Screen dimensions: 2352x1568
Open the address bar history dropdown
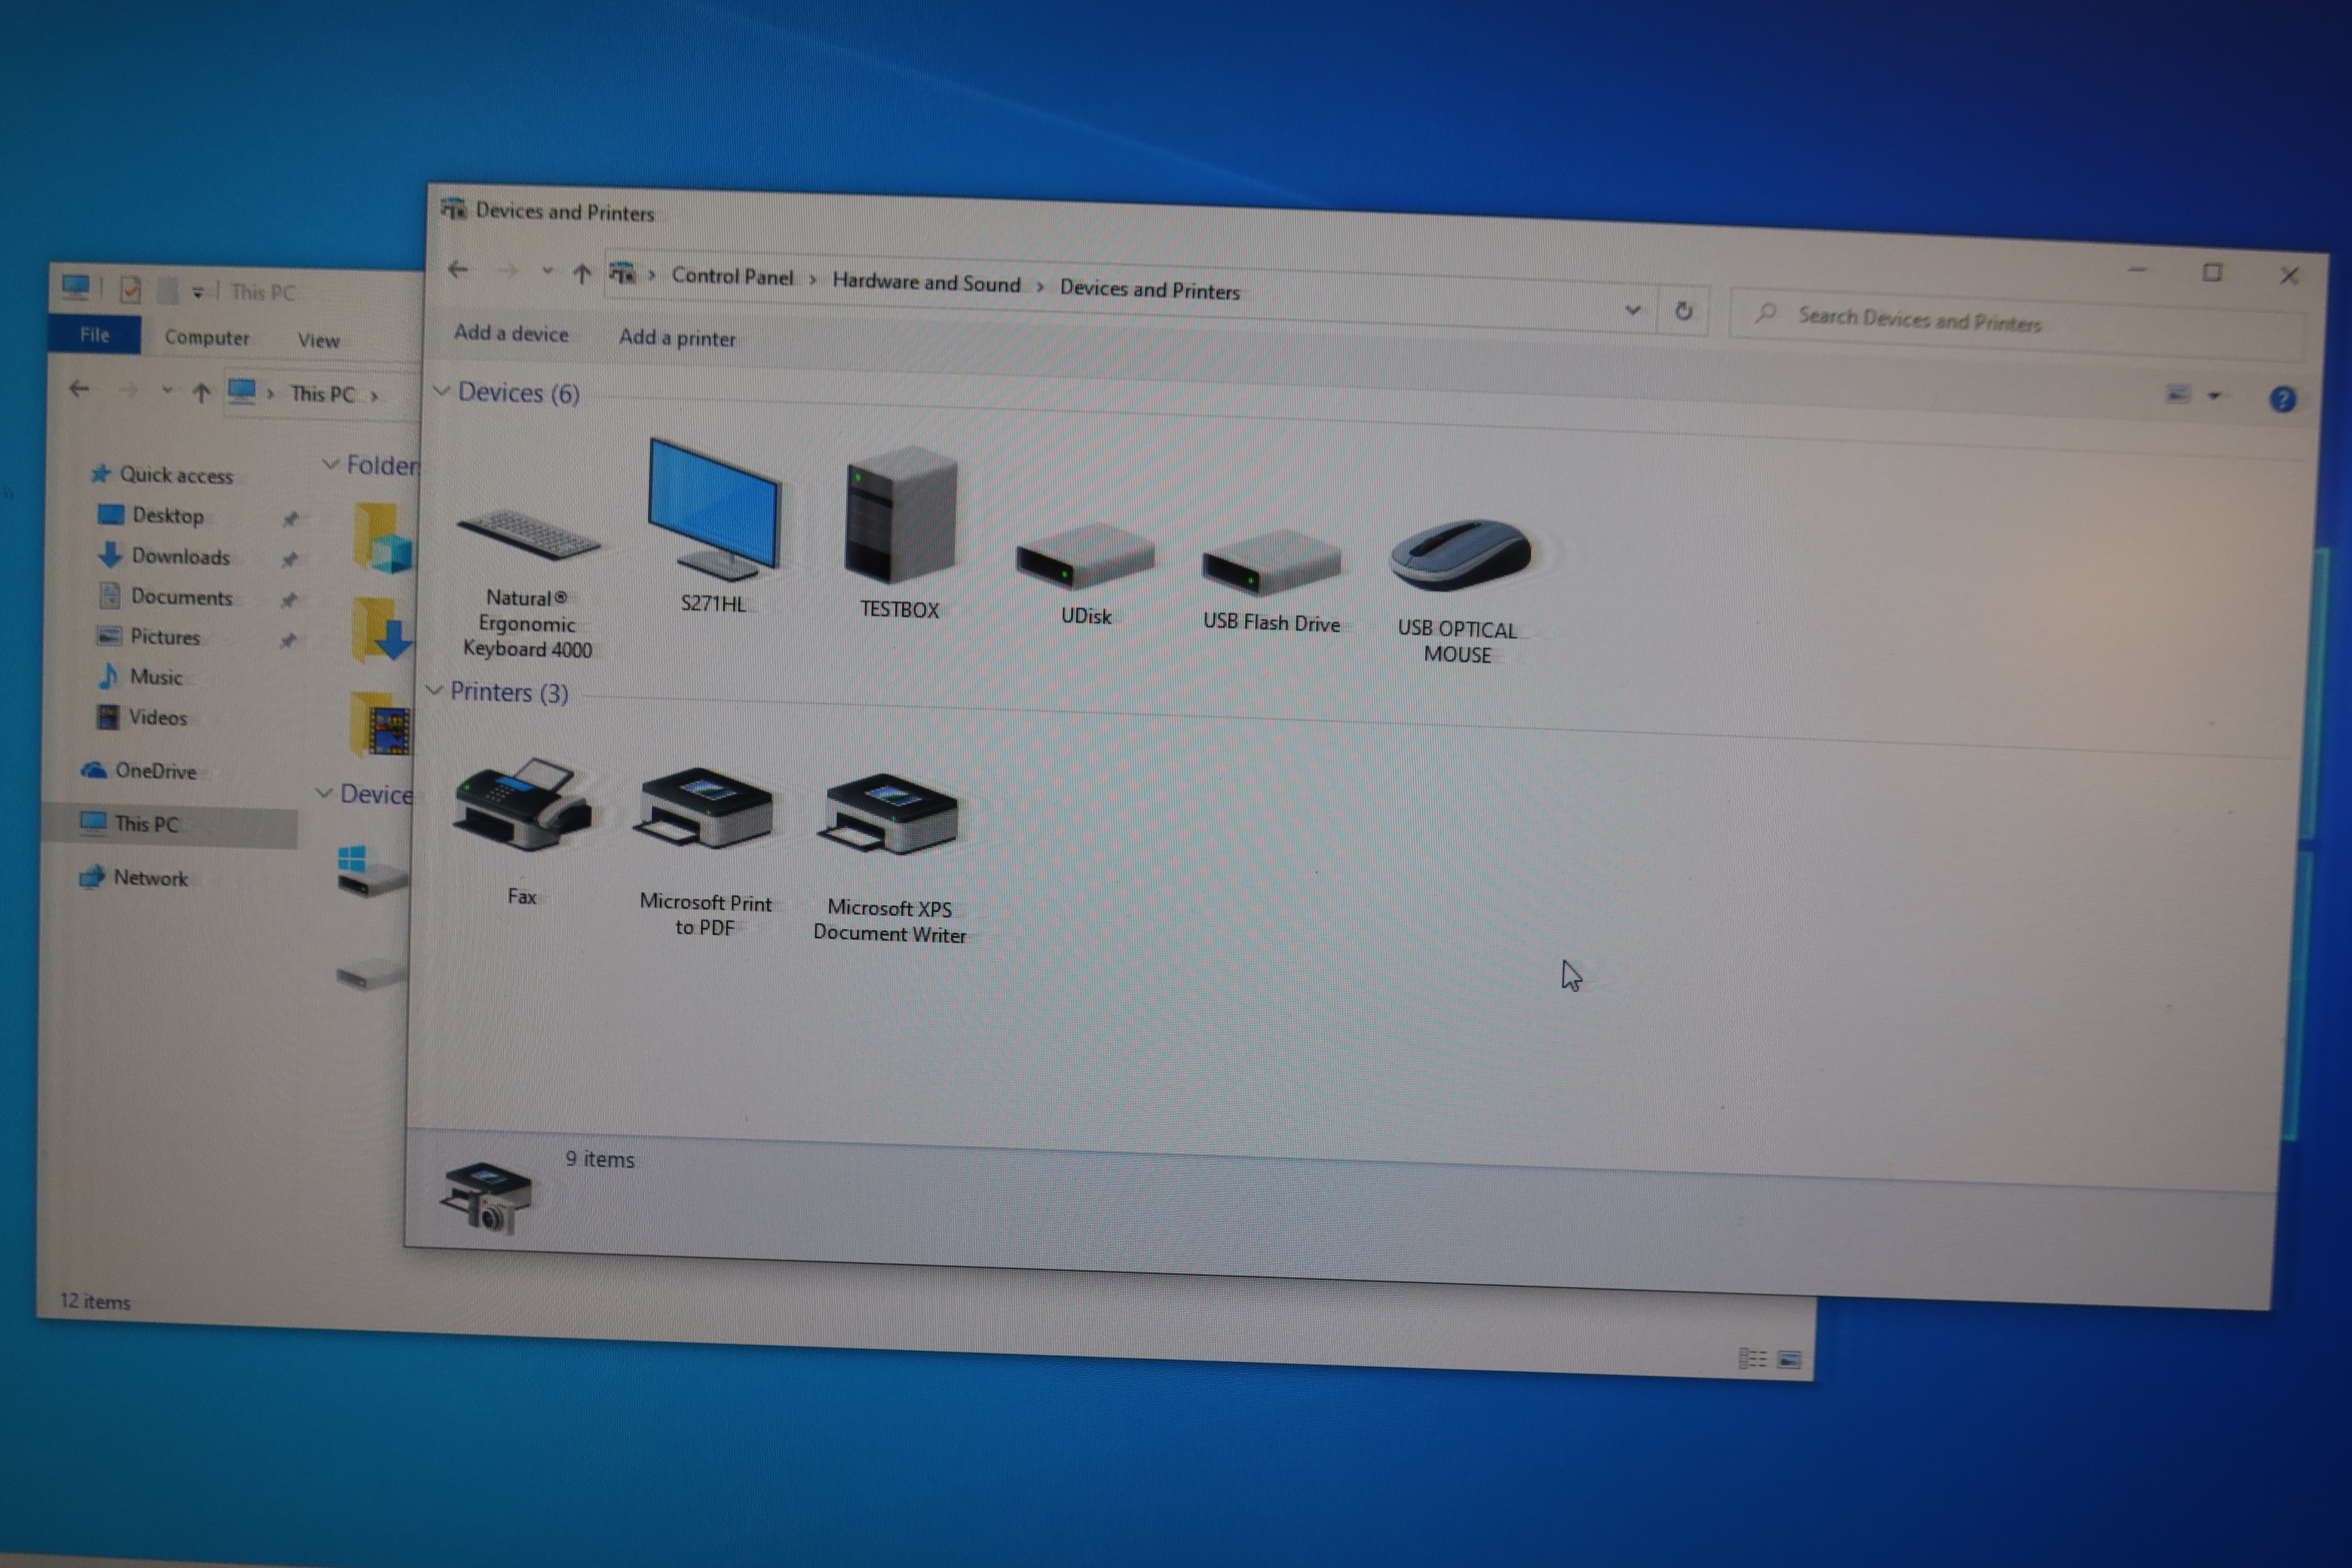1632,310
